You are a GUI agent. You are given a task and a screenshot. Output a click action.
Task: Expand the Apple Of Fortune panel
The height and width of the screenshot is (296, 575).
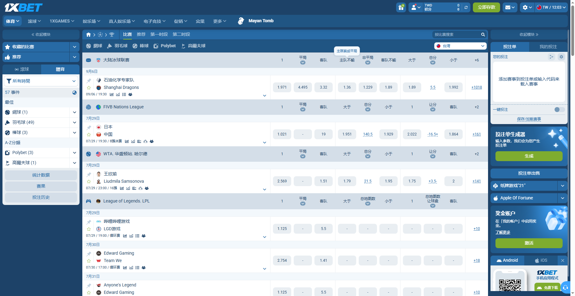coord(562,198)
